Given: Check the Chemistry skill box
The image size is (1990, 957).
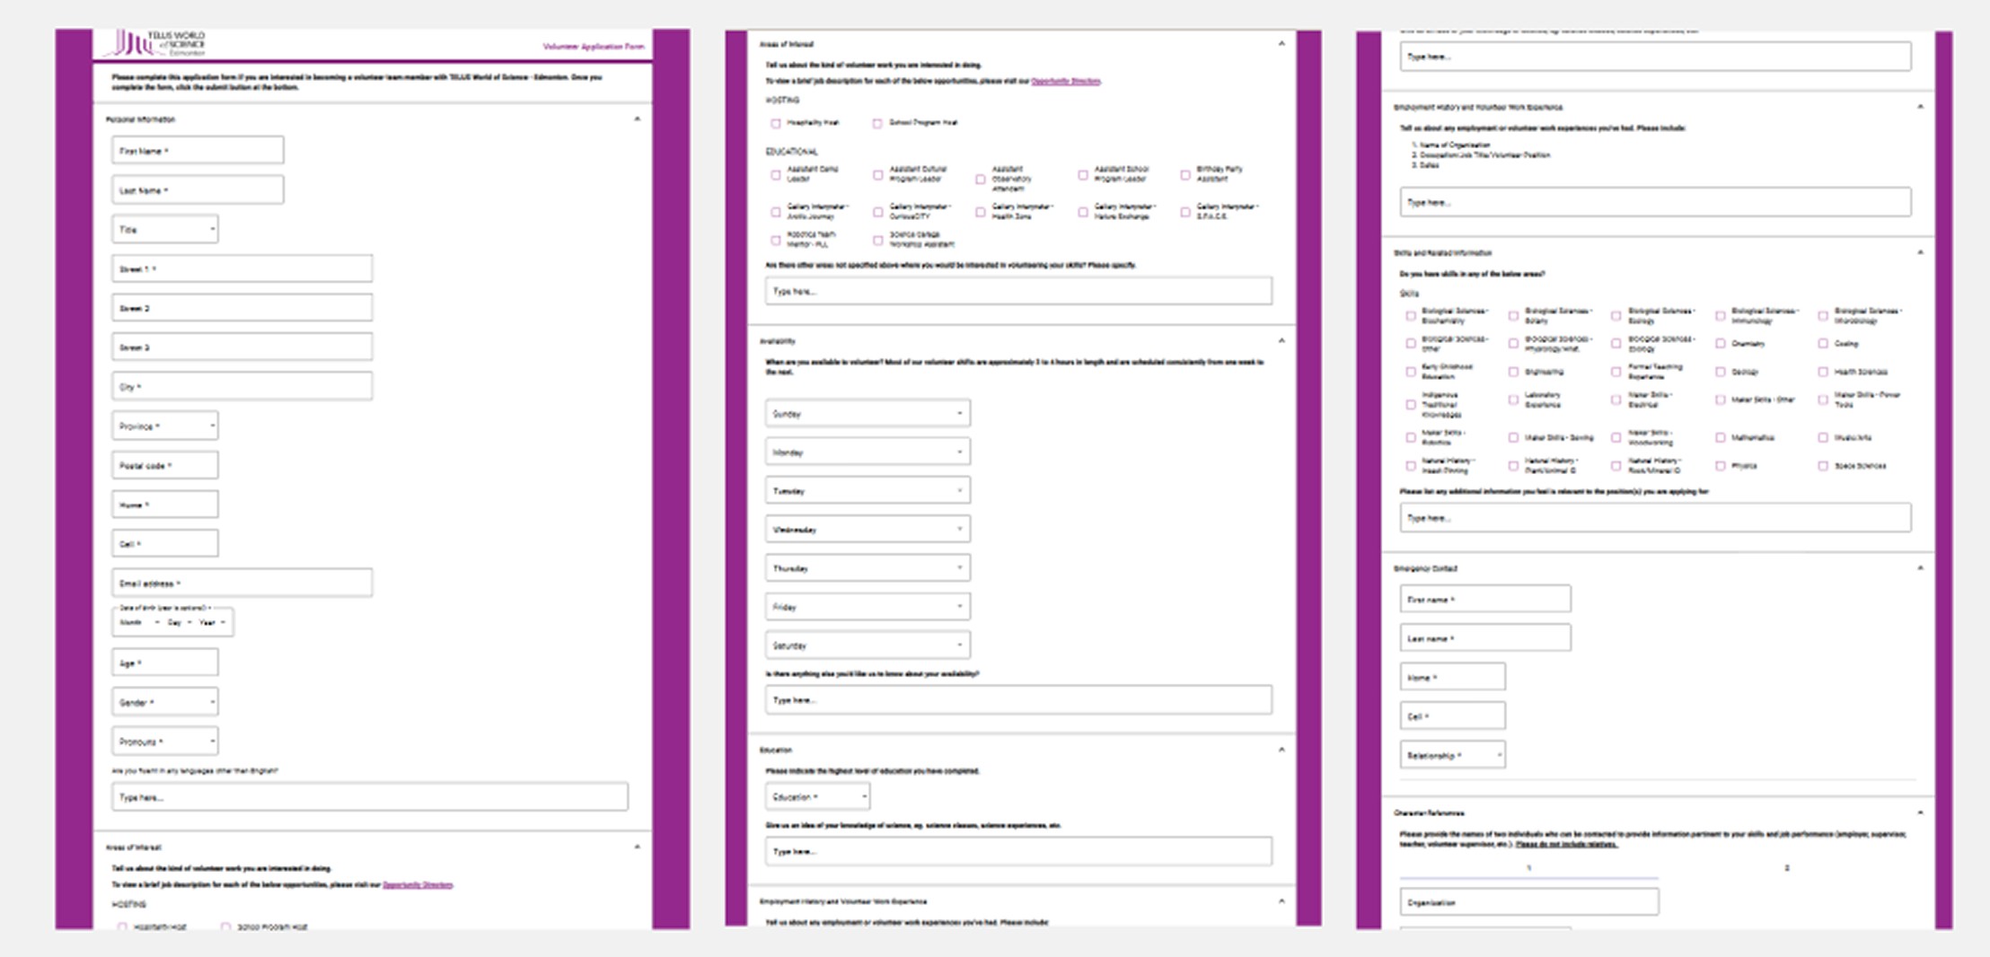Looking at the screenshot, I should 1720,344.
